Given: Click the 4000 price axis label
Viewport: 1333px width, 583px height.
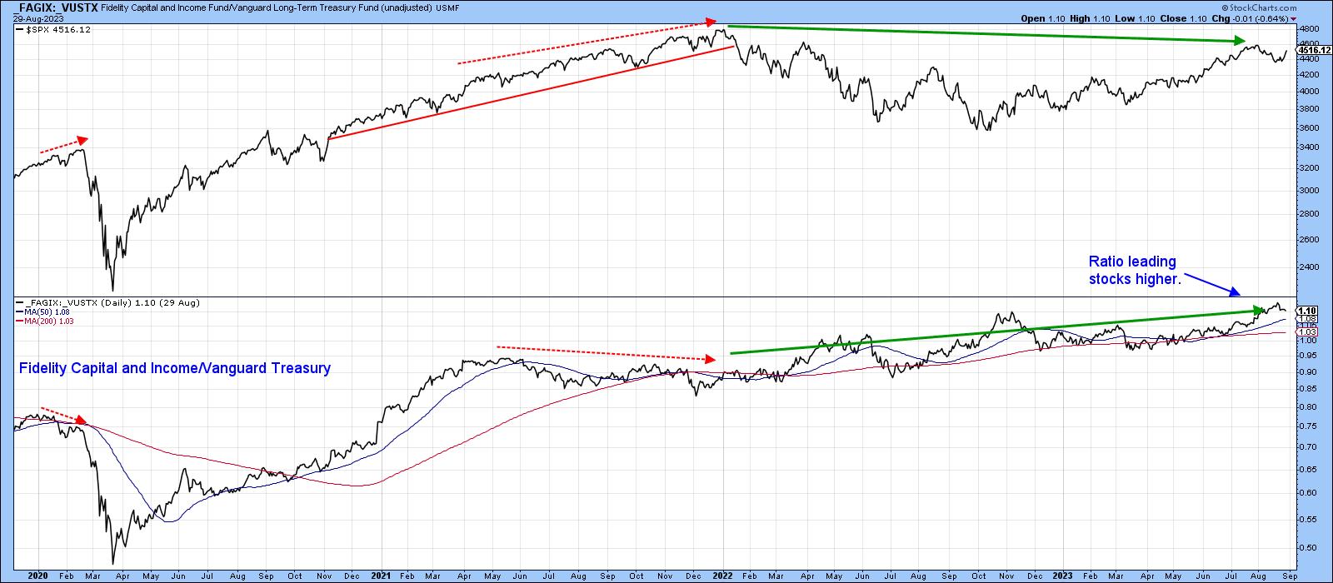Looking at the screenshot, I should point(1307,92).
